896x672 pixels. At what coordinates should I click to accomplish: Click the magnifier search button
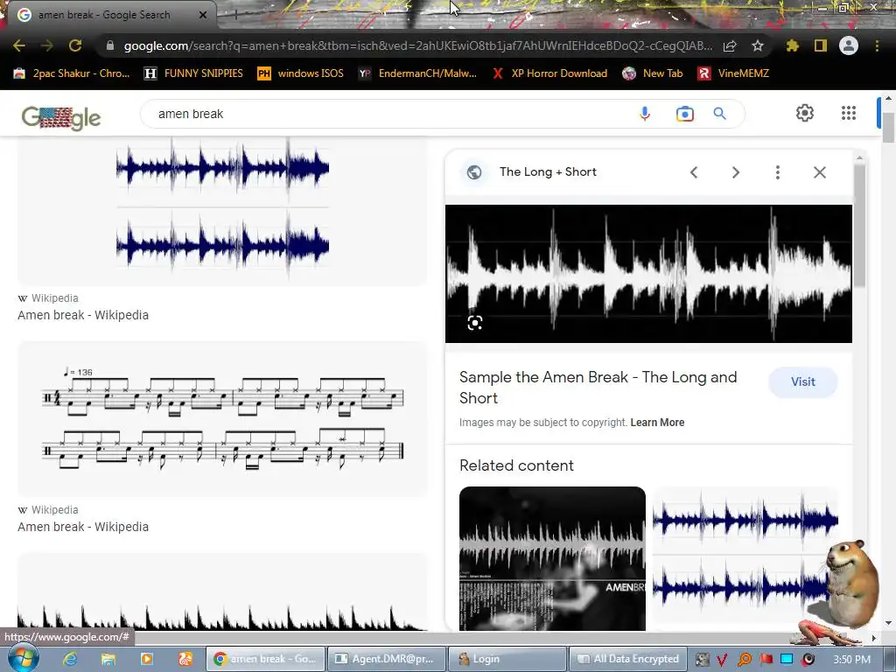pos(720,114)
